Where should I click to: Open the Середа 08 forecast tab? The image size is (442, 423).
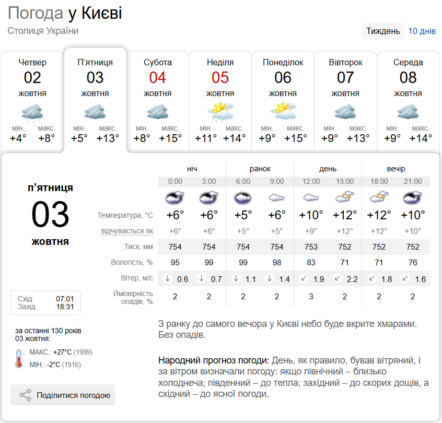pos(408,99)
